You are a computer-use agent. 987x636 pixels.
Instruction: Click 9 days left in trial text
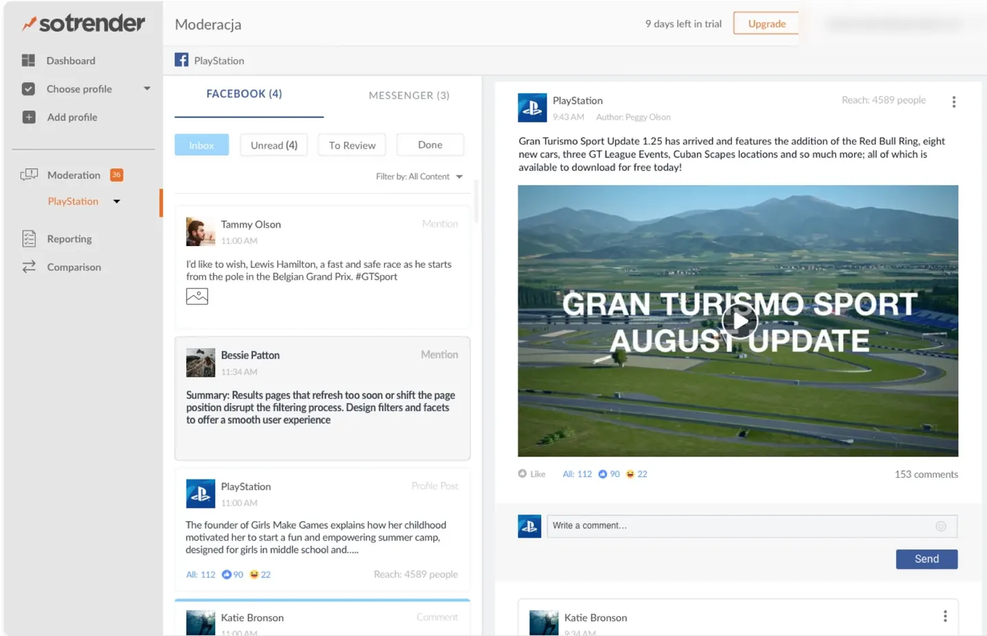[x=683, y=23]
